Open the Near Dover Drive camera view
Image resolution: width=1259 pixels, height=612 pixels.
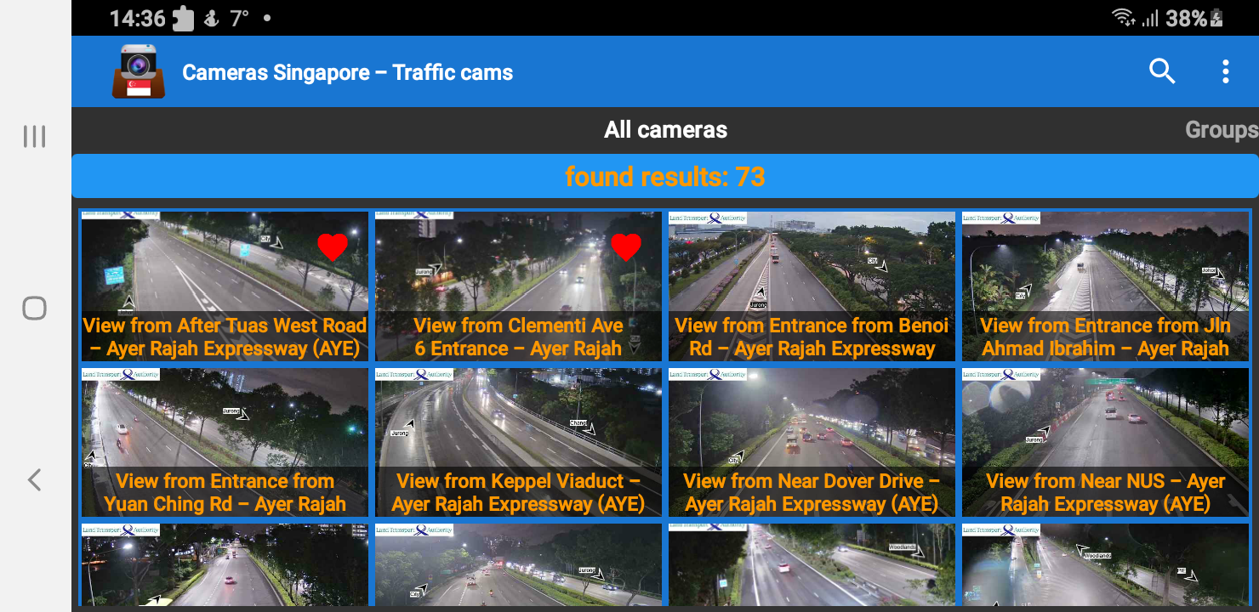pos(812,442)
